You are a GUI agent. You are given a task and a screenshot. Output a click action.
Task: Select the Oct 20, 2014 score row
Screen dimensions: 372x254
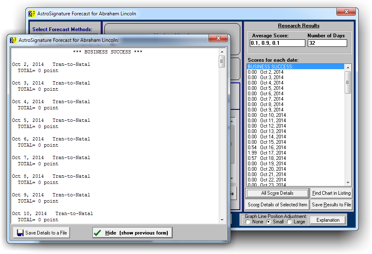coord(296,169)
